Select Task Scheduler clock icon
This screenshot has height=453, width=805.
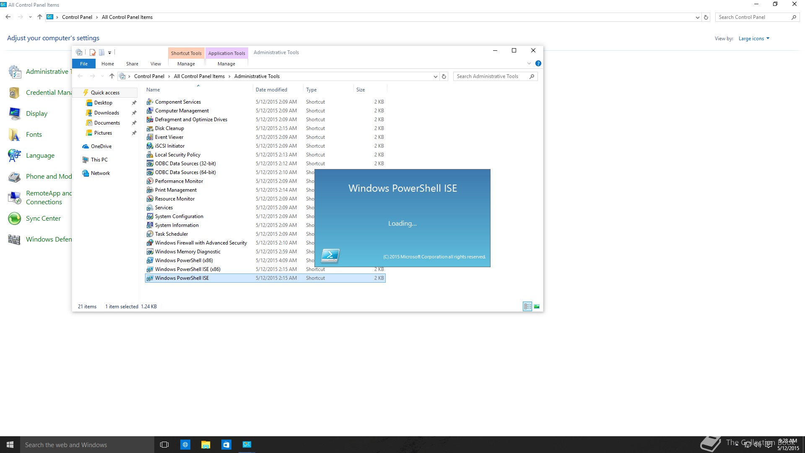coord(150,234)
